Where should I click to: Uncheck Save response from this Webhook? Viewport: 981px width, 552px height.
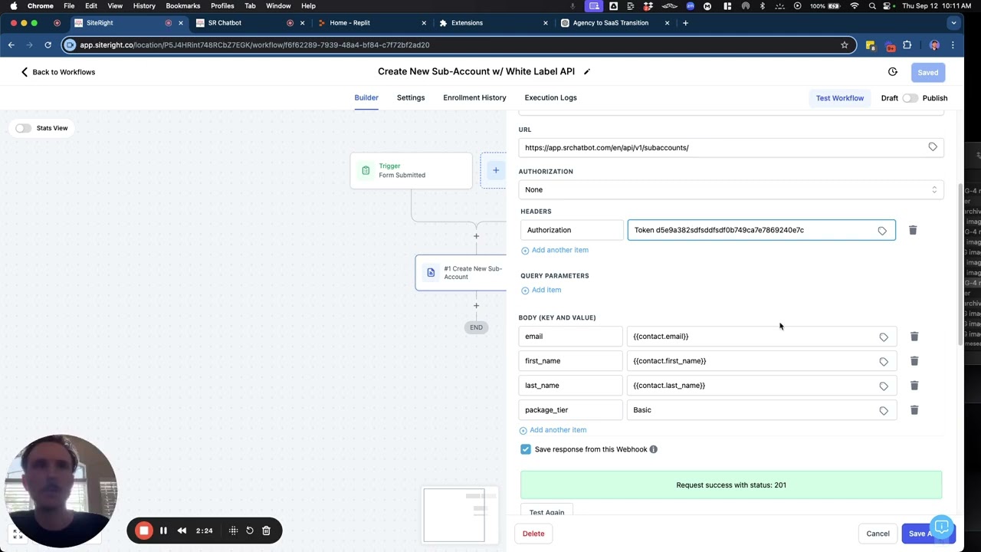(526, 449)
